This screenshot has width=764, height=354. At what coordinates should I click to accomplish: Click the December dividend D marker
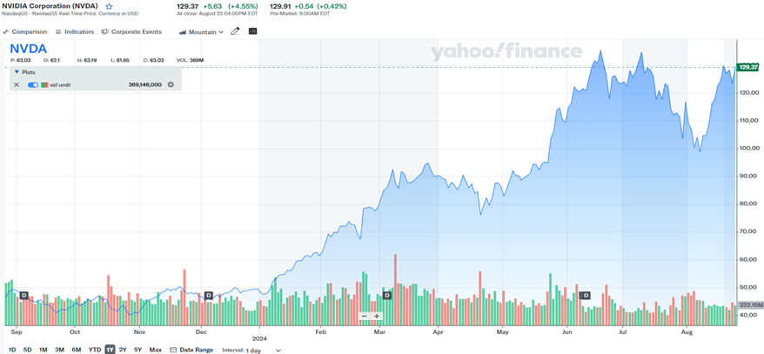click(x=208, y=296)
